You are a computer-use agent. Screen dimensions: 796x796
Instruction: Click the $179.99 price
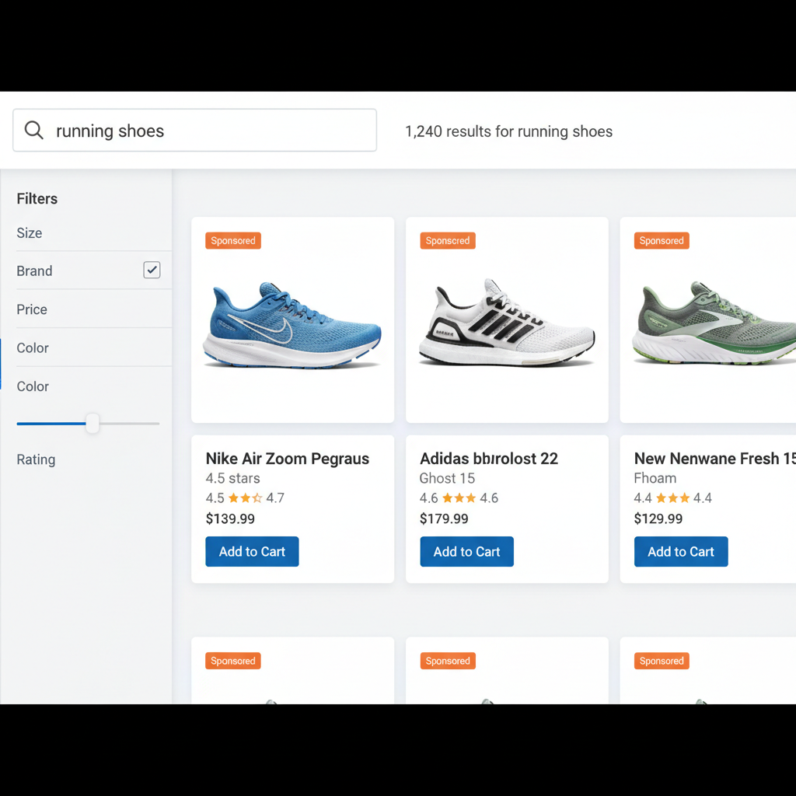(444, 518)
